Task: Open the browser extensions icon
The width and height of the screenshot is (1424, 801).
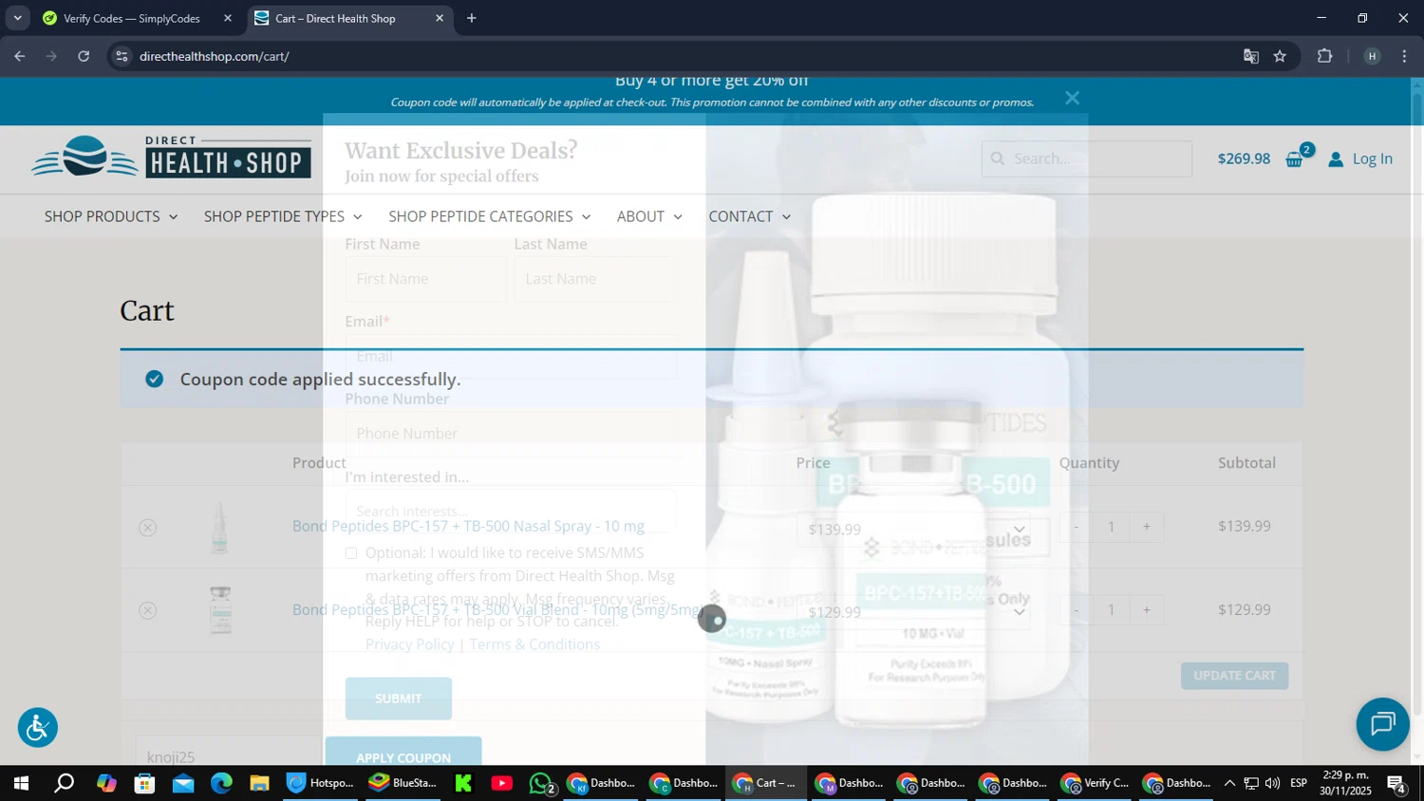Action: click(1325, 56)
